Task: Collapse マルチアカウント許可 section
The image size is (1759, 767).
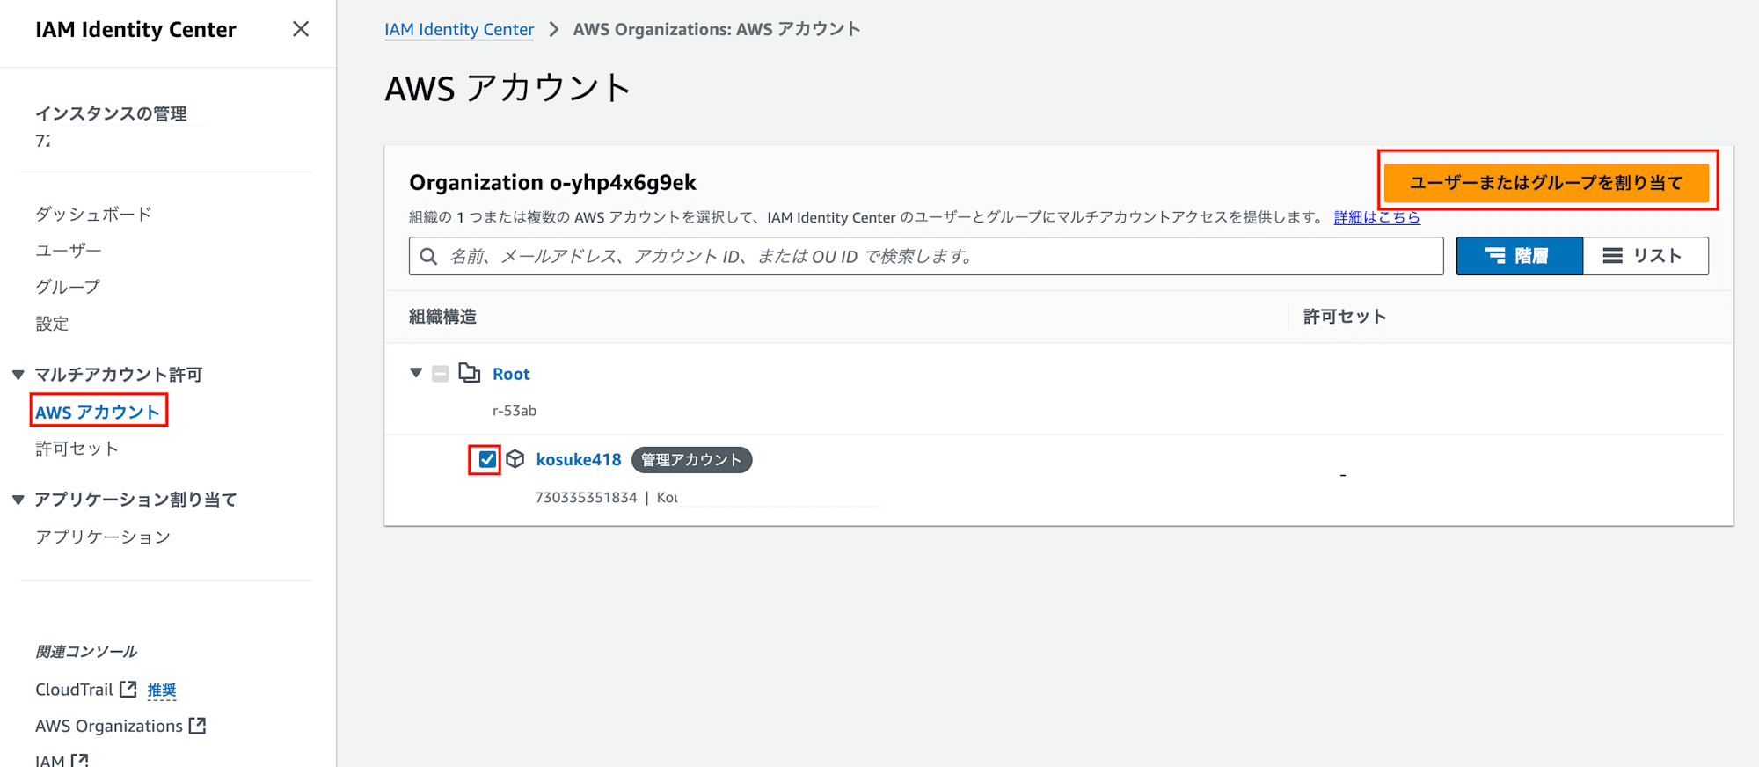Action: coord(18,375)
